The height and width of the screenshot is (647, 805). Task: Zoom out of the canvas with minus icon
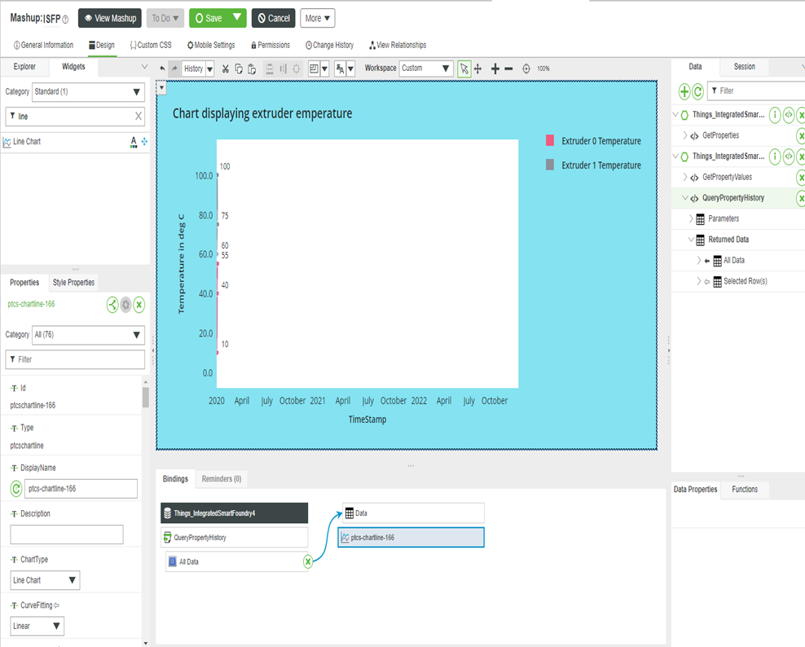click(x=509, y=68)
